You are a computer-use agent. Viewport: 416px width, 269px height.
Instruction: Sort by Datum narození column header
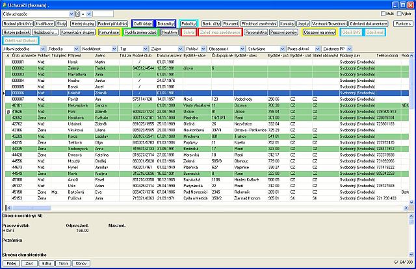point(169,56)
